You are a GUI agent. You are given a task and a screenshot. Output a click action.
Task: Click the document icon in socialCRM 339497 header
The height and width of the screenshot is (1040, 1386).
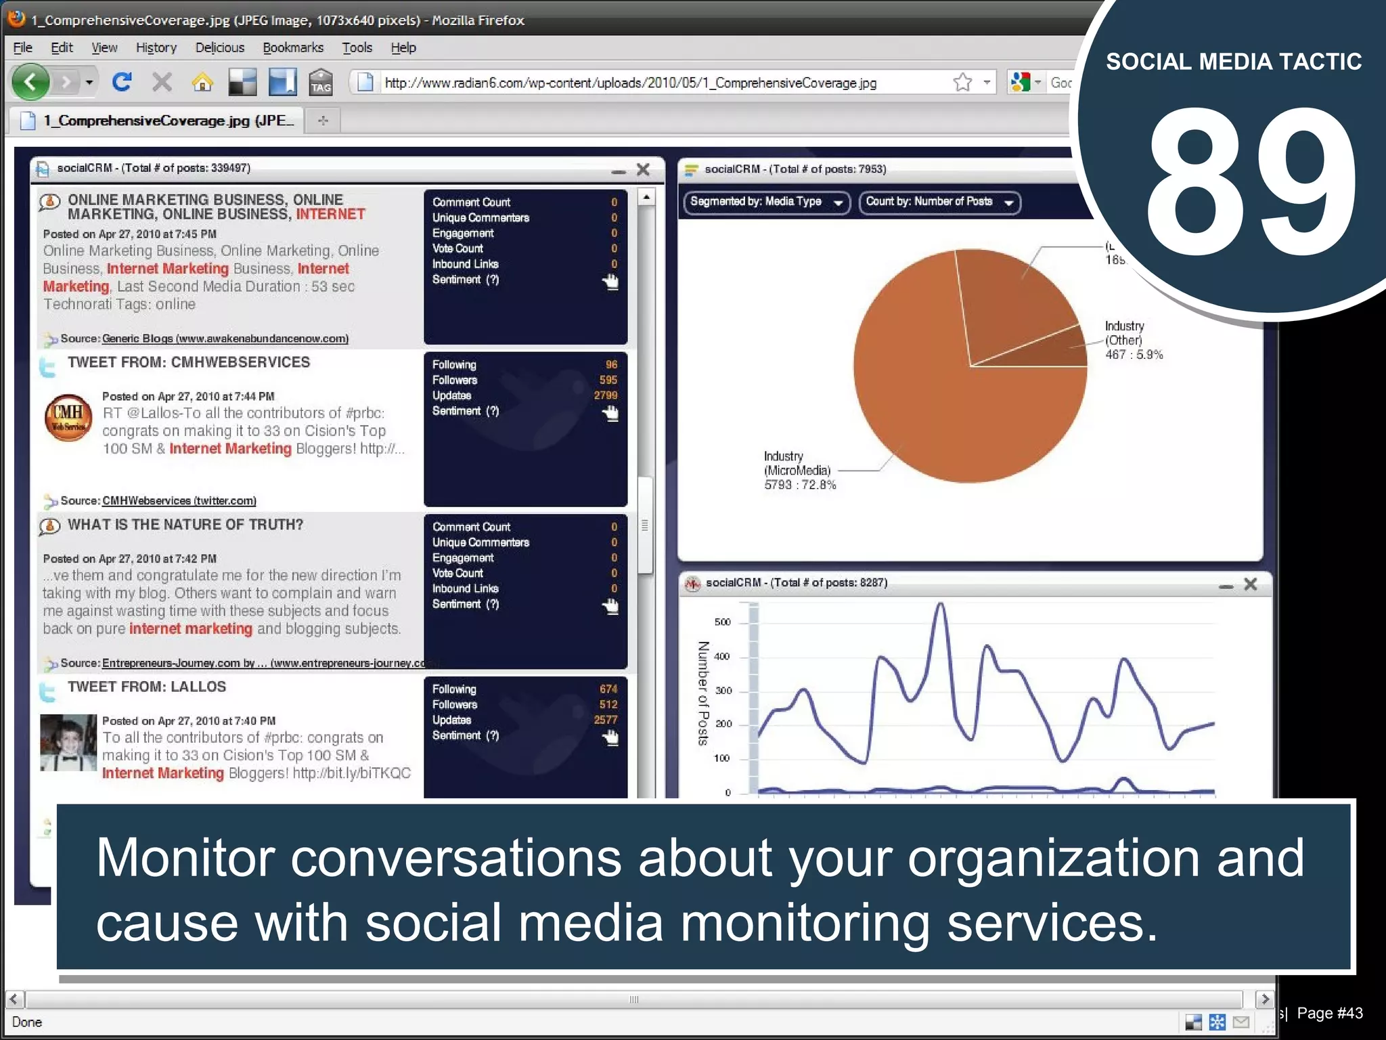pyautogui.click(x=43, y=169)
